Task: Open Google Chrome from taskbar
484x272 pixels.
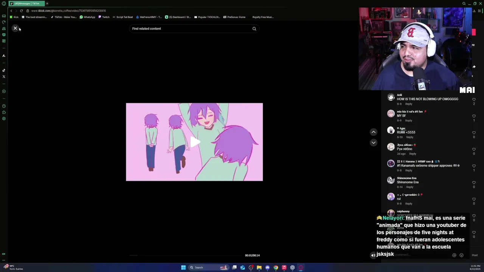Action: click(276, 267)
